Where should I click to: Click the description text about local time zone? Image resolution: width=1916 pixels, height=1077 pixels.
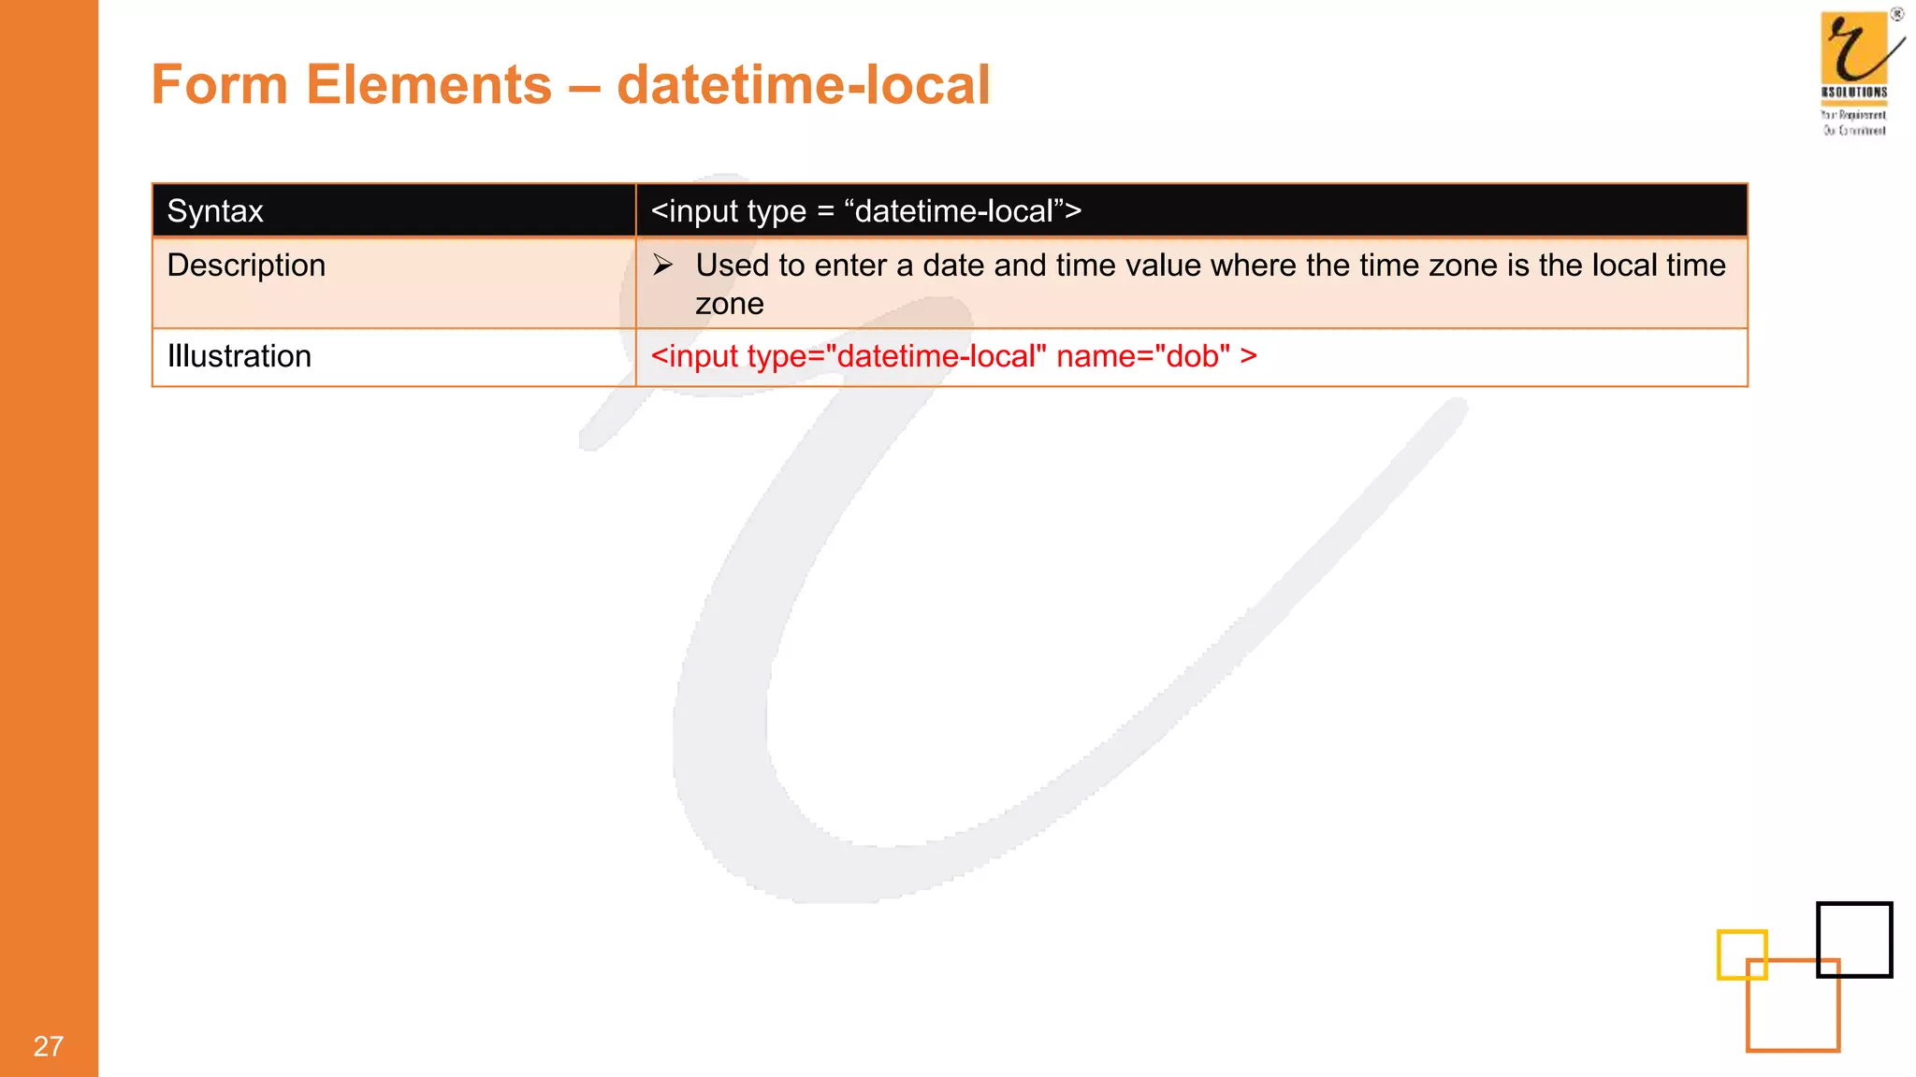tap(1210, 266)
